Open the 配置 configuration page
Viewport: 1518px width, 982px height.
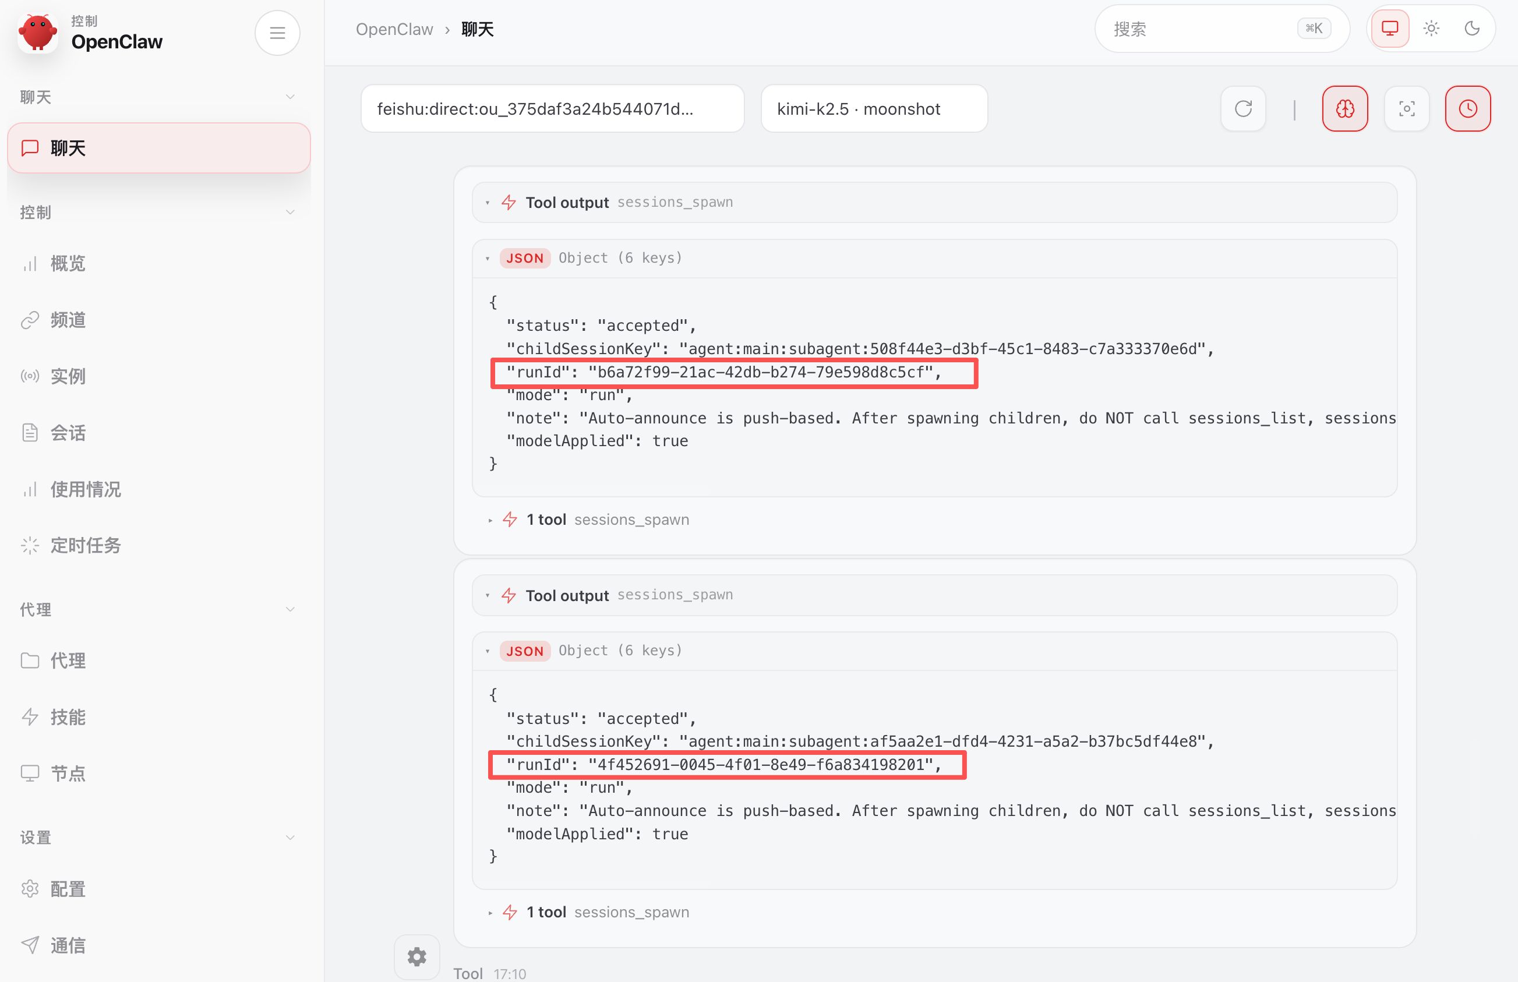[68, 889]
